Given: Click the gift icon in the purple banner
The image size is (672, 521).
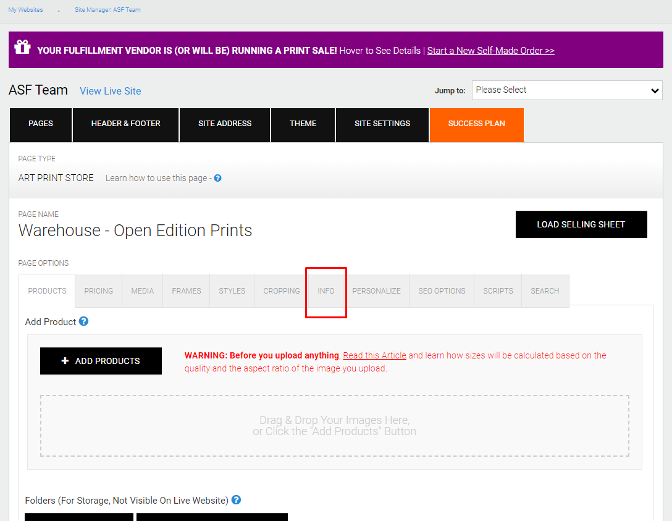Looking at the screenshot, I should (x=22, y=47).
